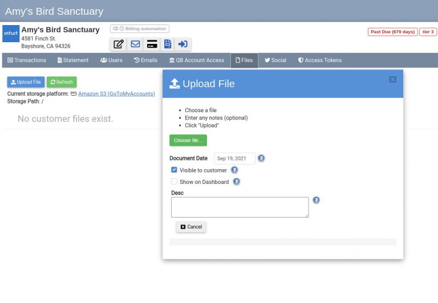Click the blue Upload File button
The width and height of the screenshot is (438, 303).
[26, 82]
